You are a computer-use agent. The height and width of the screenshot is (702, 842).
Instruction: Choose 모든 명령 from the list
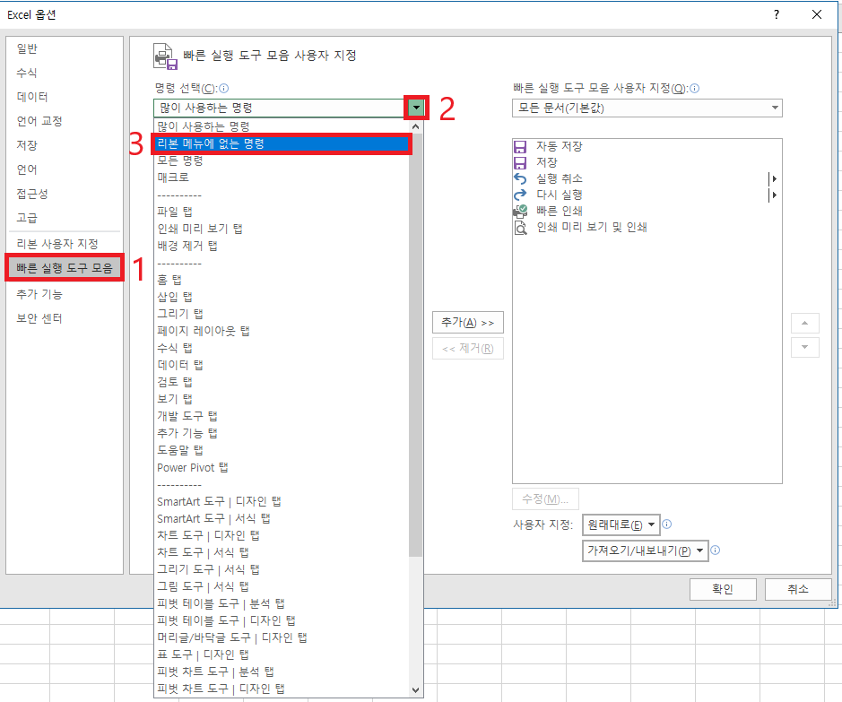click(282, 160)
